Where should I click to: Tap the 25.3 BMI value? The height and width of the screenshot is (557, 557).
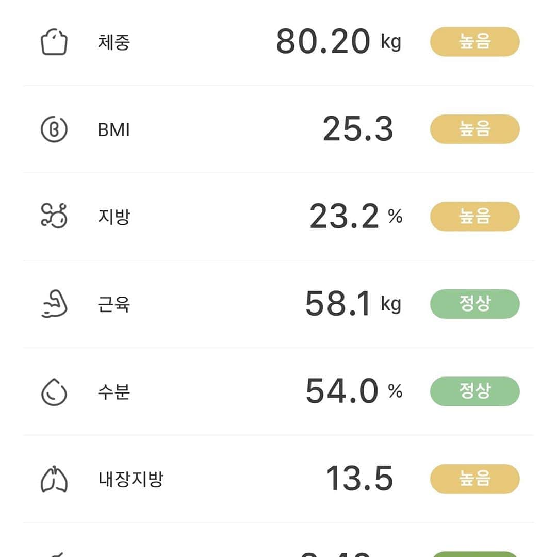click(x=358, y=128)
